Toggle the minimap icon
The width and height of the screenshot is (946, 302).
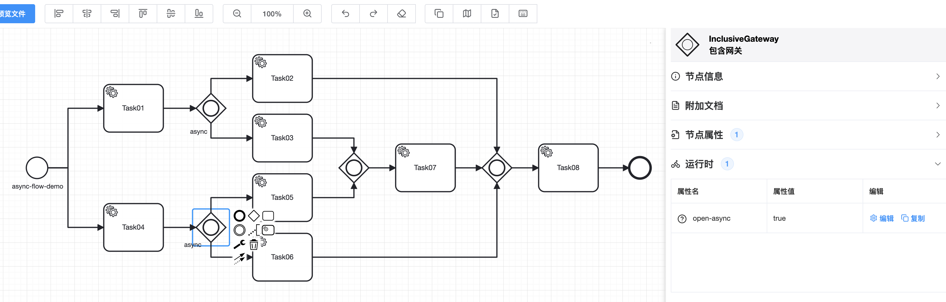(x=467, y=14)
